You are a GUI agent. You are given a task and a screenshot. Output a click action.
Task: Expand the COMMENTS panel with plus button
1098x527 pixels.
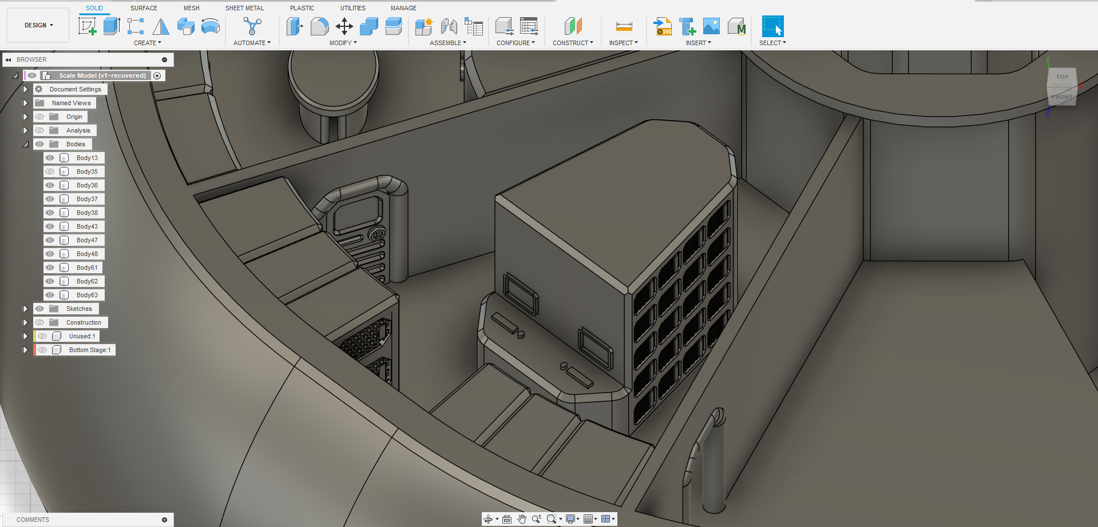coord(164,520)
